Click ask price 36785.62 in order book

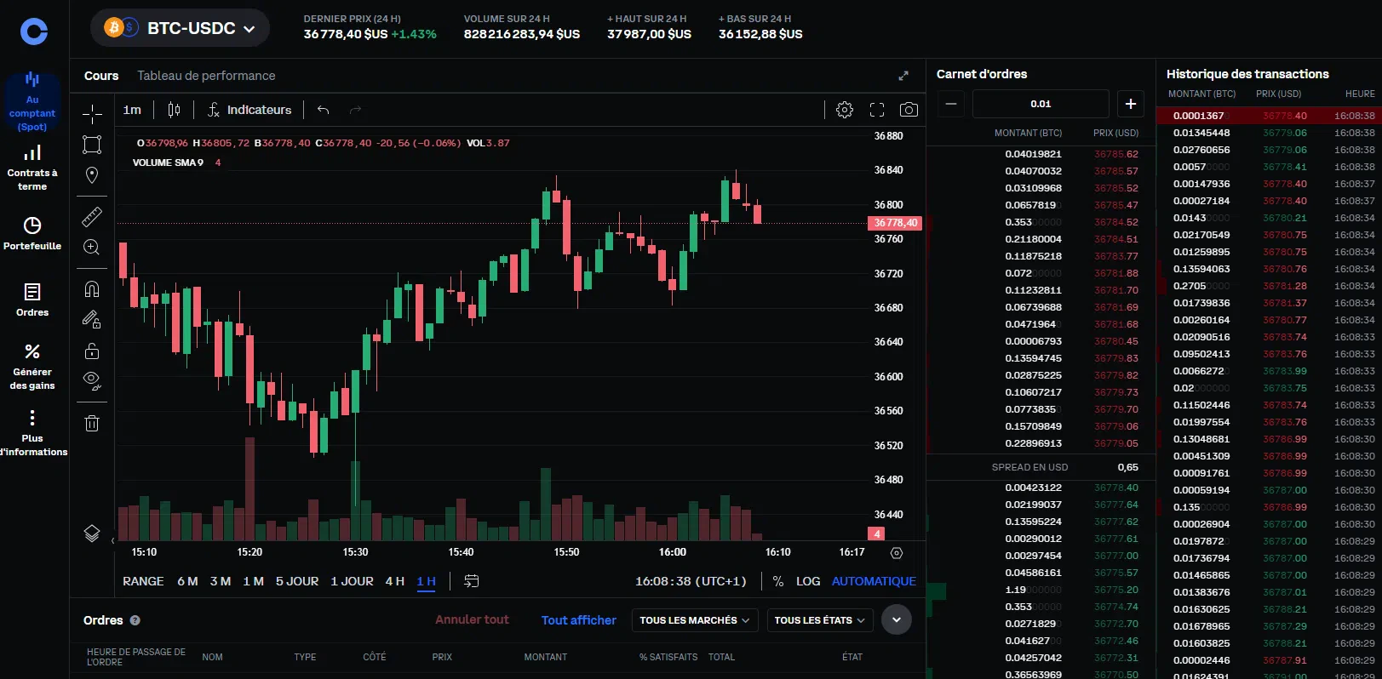pos(1115,154)
